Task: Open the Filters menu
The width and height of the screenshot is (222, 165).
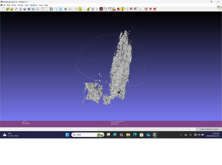Action: (x=14, y=5)
